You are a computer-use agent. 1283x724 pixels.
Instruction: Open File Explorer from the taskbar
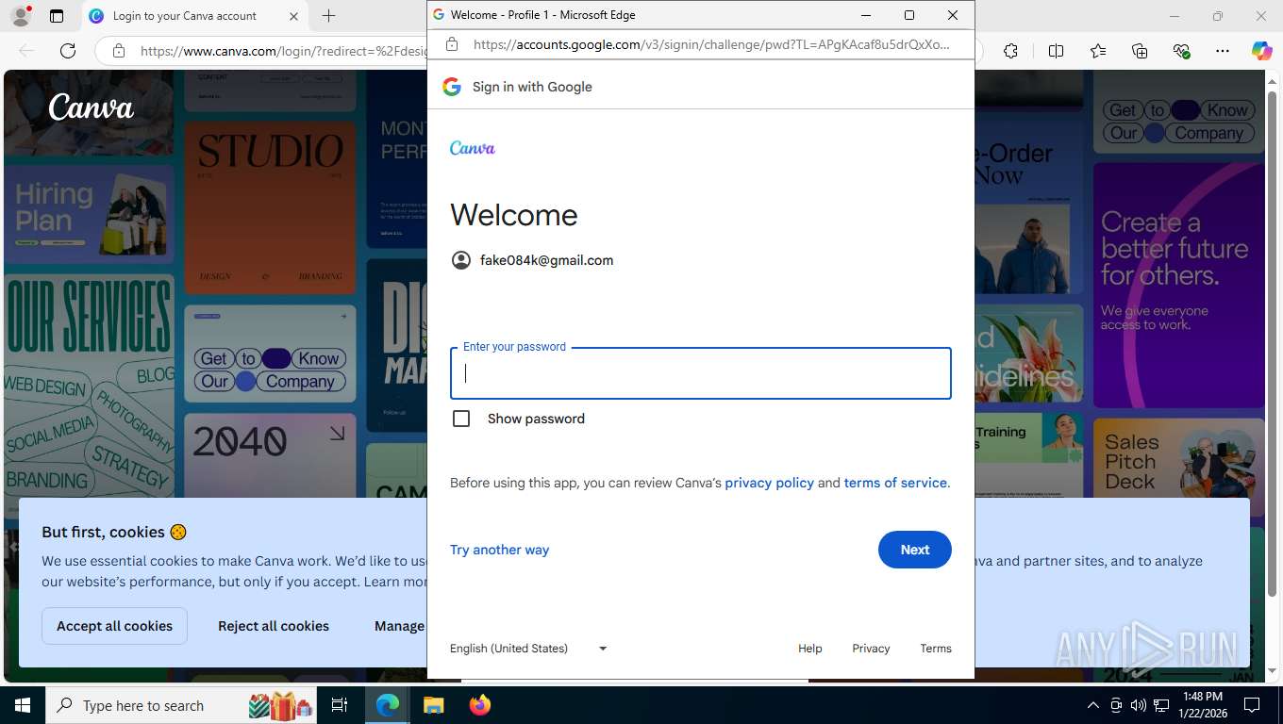pyautogui.click(x=433, y=705)
